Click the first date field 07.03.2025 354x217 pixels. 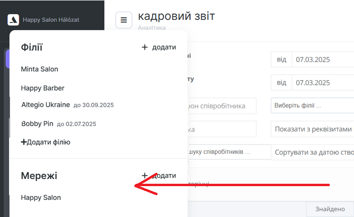pos(323,60)
